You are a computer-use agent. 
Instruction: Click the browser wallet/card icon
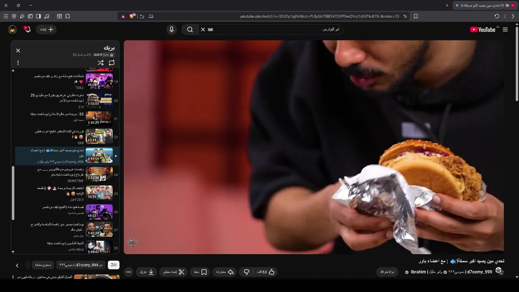point(30,16)
